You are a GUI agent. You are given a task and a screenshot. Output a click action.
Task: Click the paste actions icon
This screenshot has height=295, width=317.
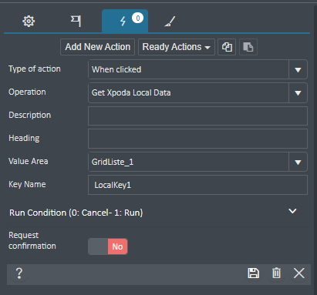click(248, 47)
